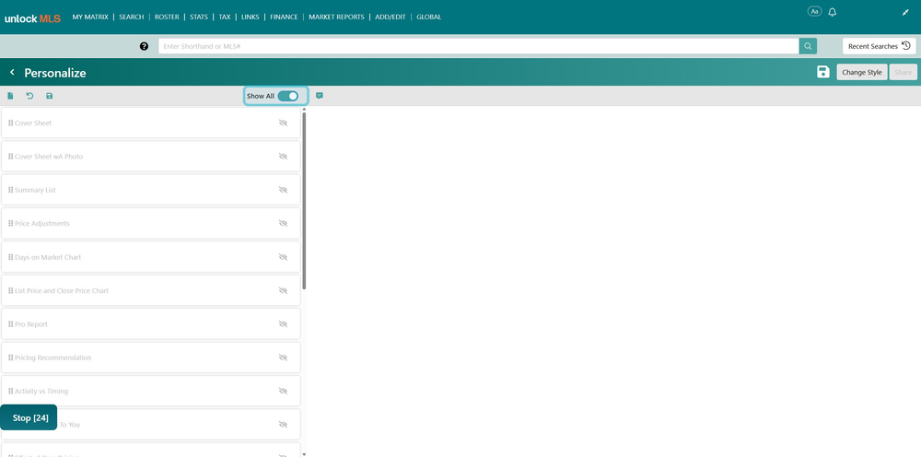Grab the drag handle of Summary List
This screenshot has width=921, height=457.
point(10,190)
